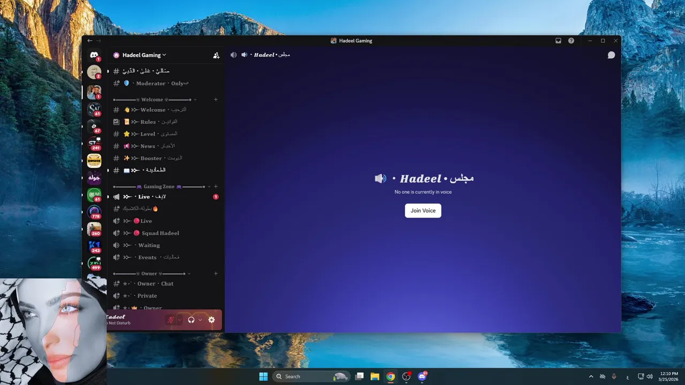
Task: Open the Live لايف stage channel
Action: pos(165,197)
